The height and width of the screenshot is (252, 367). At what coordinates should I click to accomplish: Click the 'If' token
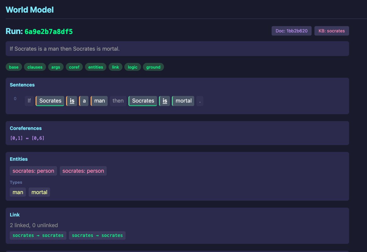coord(29,101)
